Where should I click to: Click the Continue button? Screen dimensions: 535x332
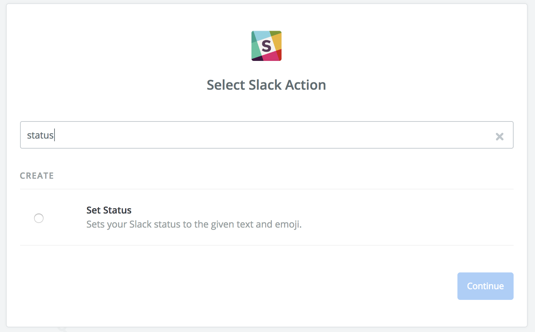(485, 286)
